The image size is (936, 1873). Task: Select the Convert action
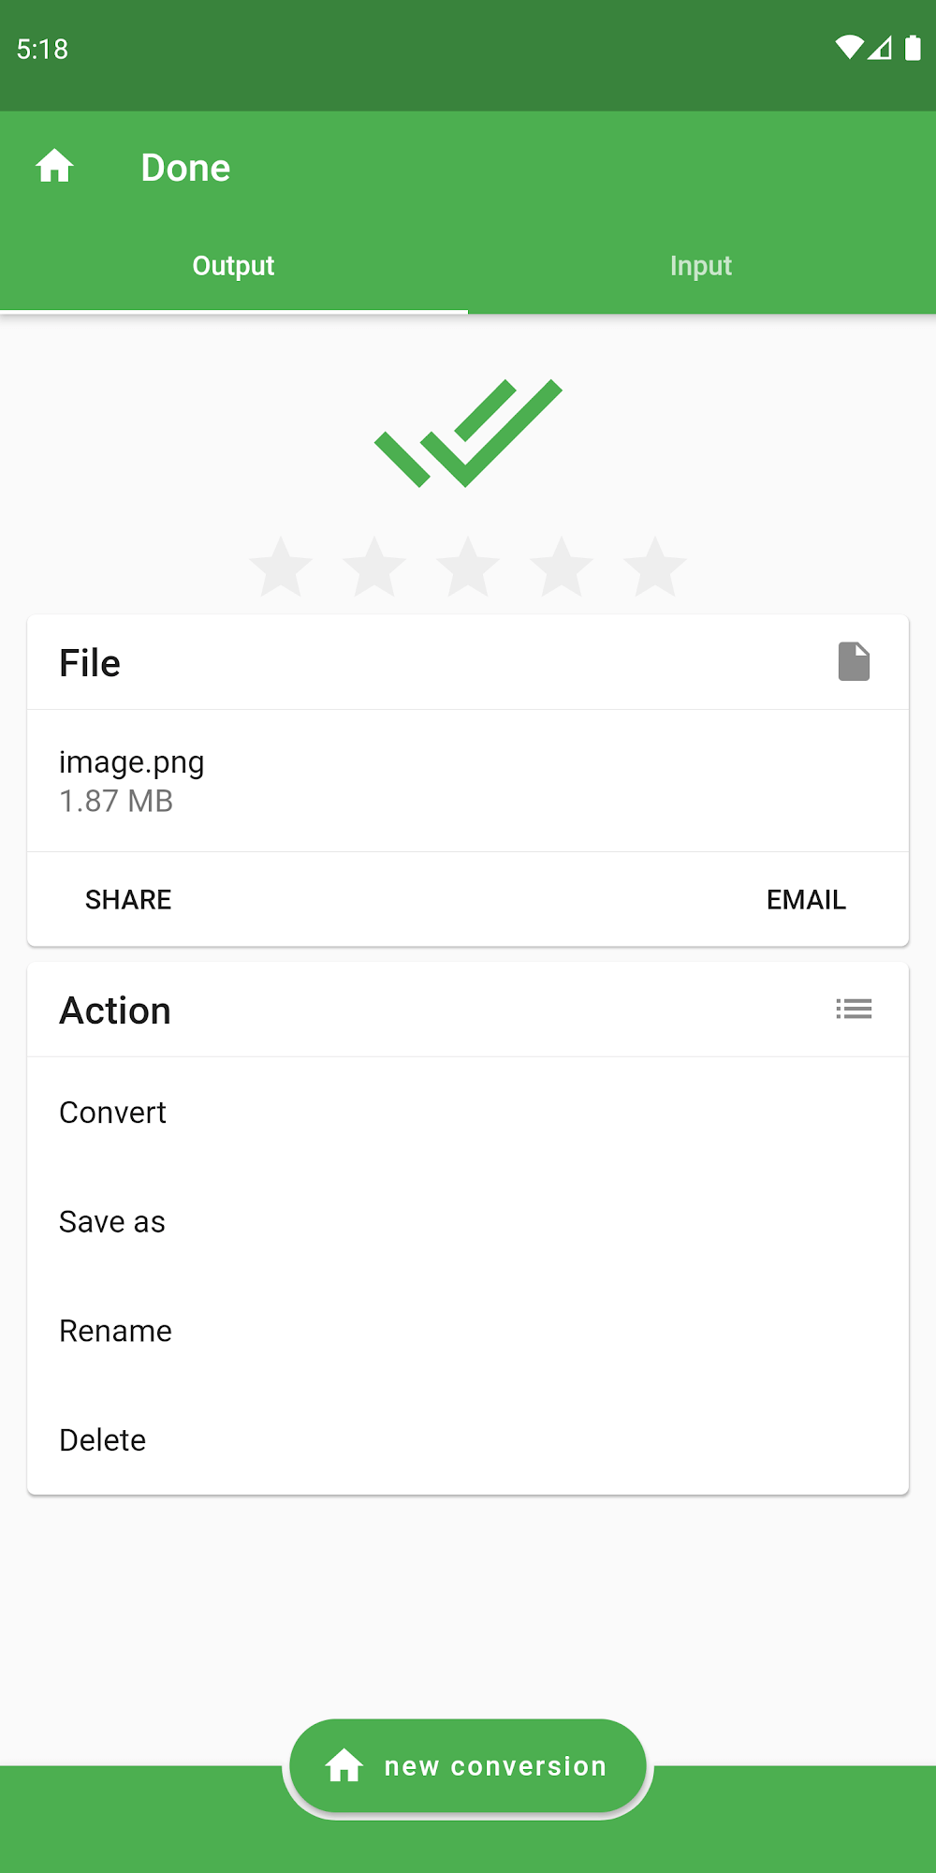(113, 1113)
